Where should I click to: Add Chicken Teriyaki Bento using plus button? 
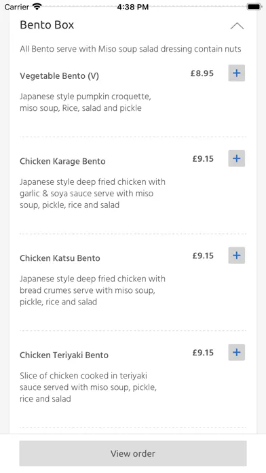[x=236, y=352]
